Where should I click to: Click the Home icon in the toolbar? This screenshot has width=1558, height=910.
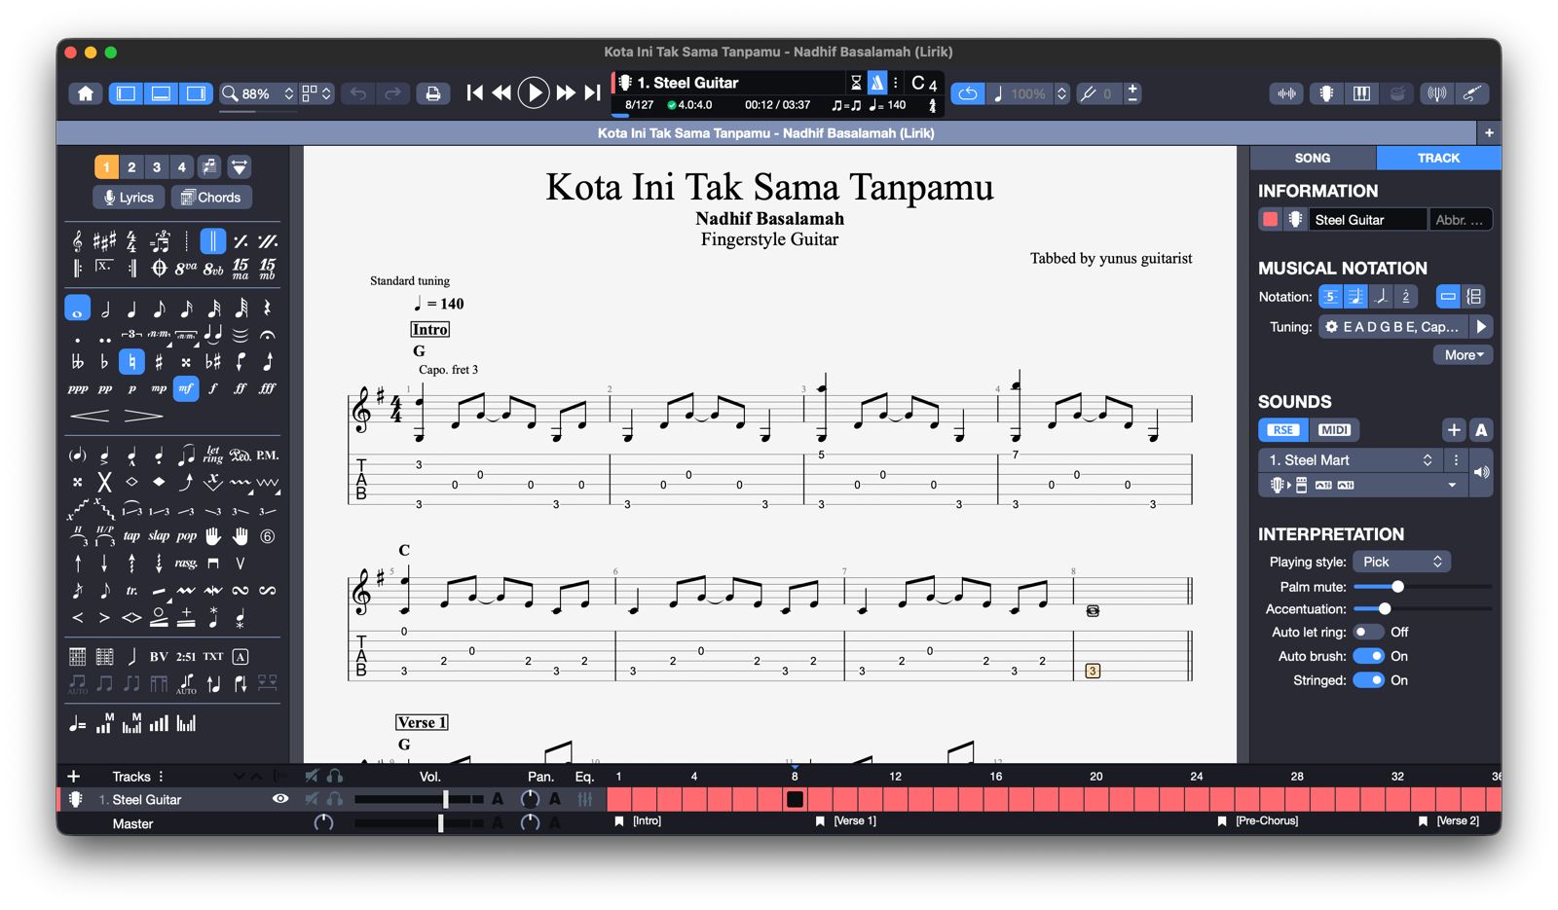point(86,93)
